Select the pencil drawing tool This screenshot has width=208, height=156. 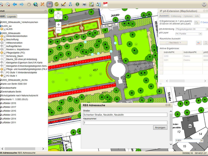click(63, 4)
